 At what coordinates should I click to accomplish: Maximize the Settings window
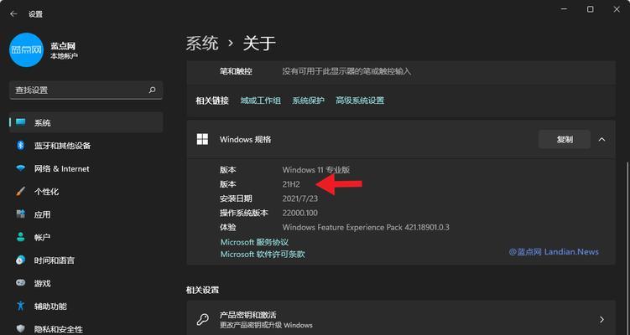click(591, 9)
